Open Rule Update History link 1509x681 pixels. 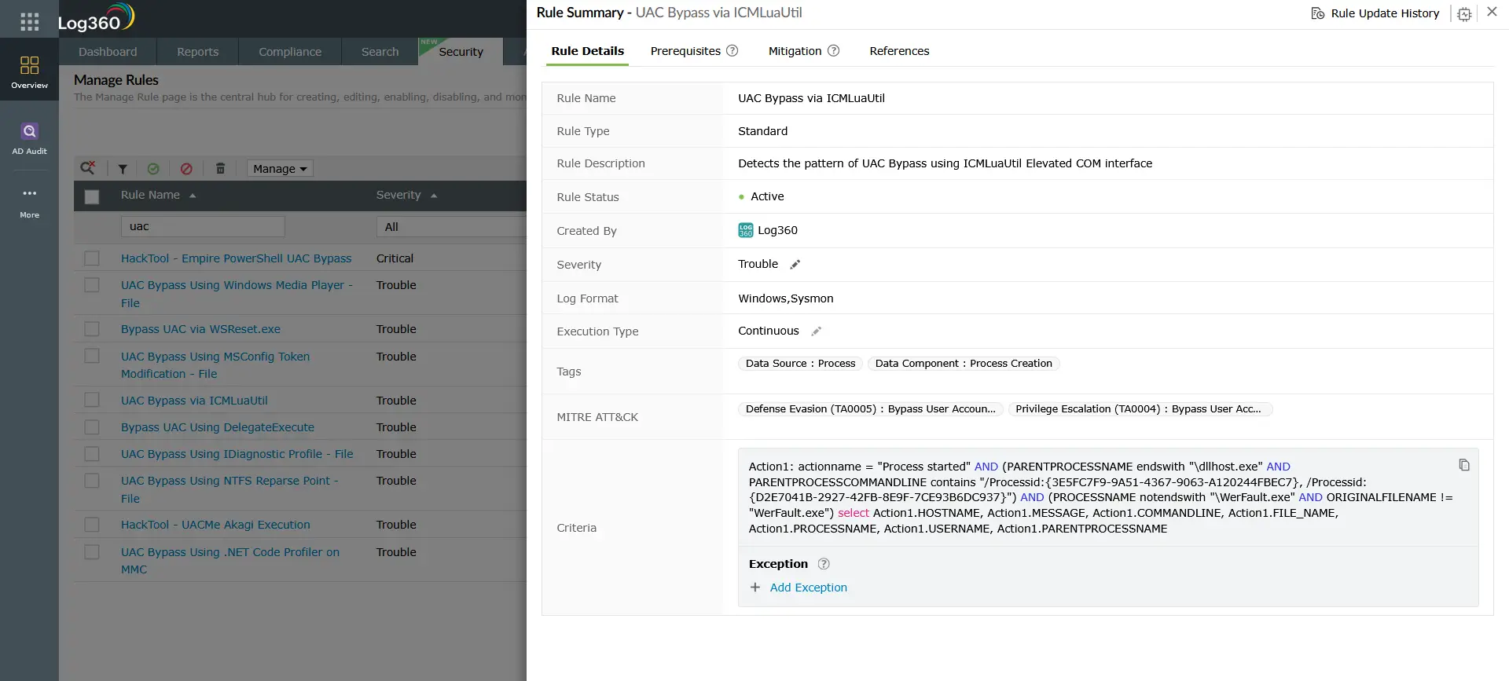point(1385,13)
